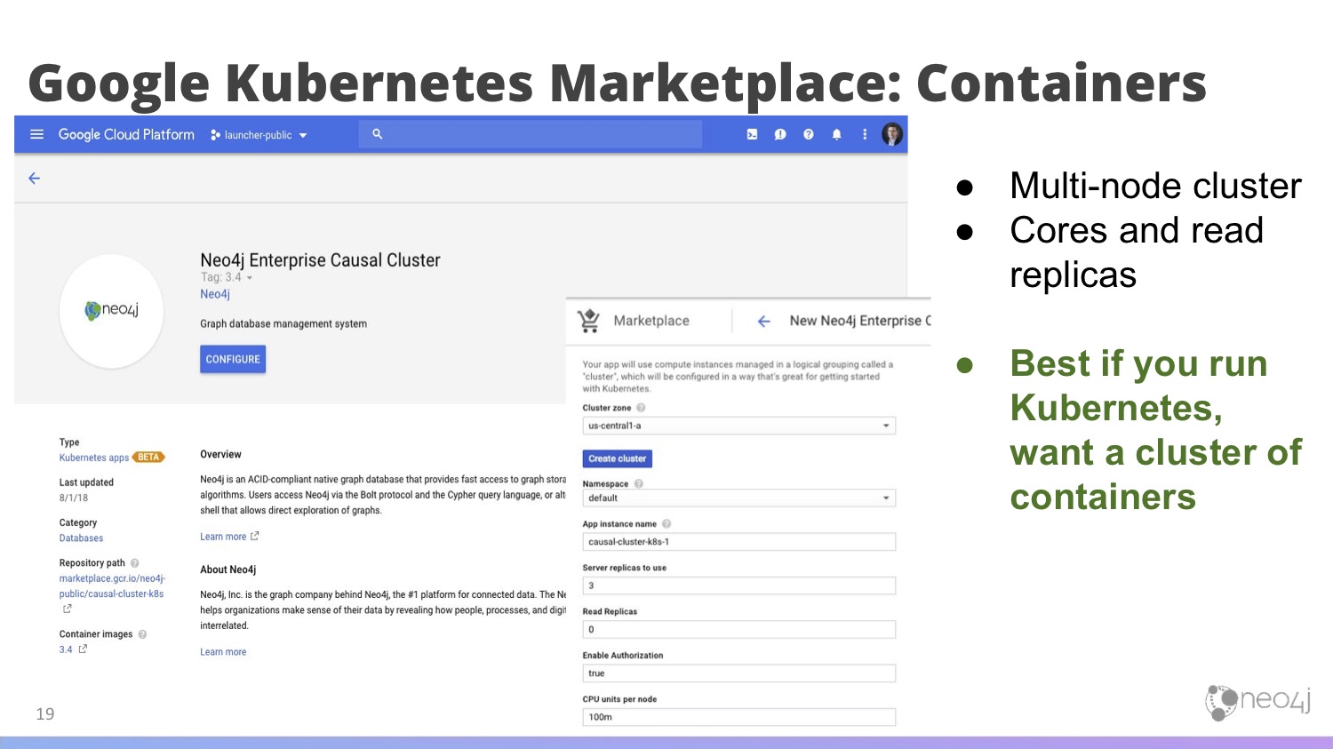This screenshot has height=749, width=1333.
Task: Click the neo4j product logo circle
Action: point(112,310)
